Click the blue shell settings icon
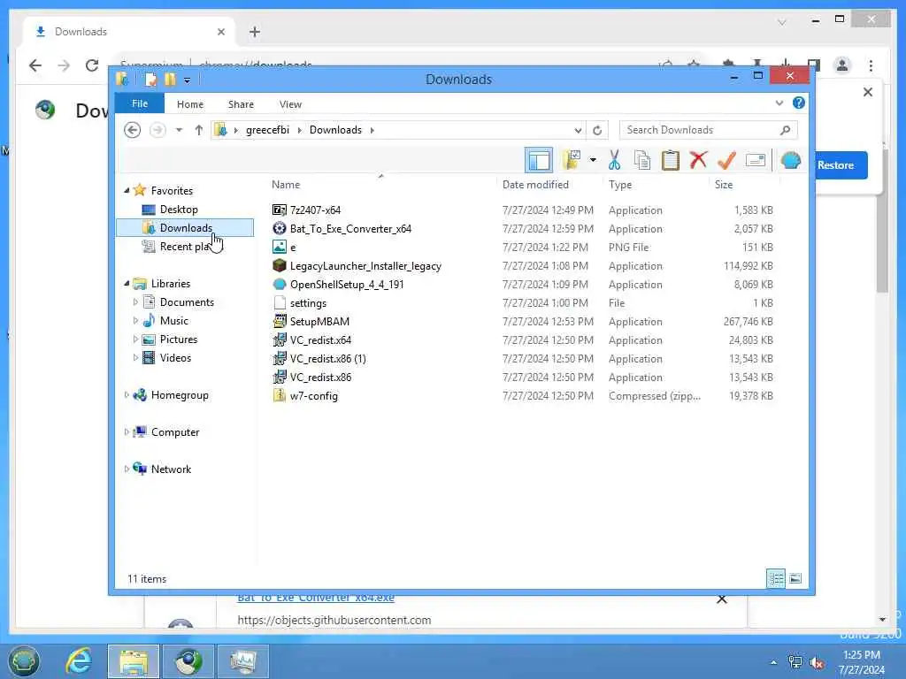 [790, 160]
